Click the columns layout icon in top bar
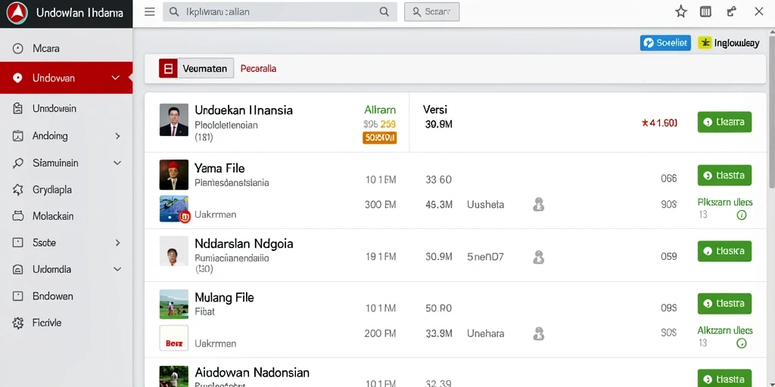 pyautogui.click(x=705, y=12)
